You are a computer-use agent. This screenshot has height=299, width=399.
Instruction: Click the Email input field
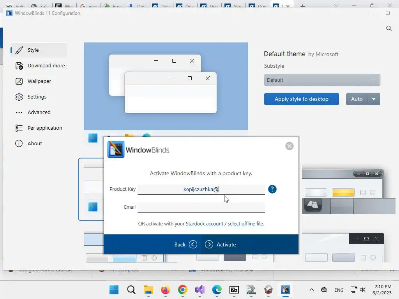[201, 207]
